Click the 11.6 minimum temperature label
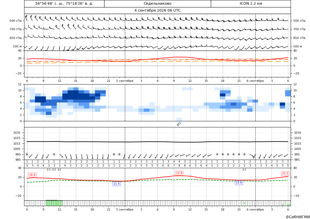Screen dimensions: 310x219 (x=116, y=184)
